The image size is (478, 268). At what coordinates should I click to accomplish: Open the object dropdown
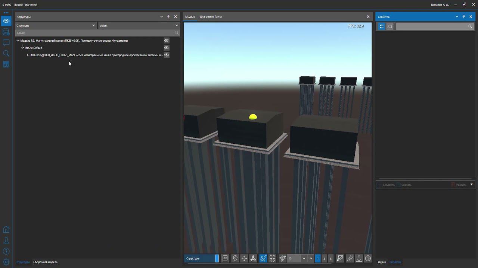click(139, 25)
